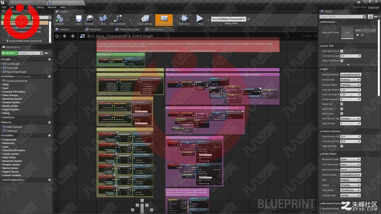Collapse the State Values section
This screenshot has width=381, height=214.
[321, 154]
